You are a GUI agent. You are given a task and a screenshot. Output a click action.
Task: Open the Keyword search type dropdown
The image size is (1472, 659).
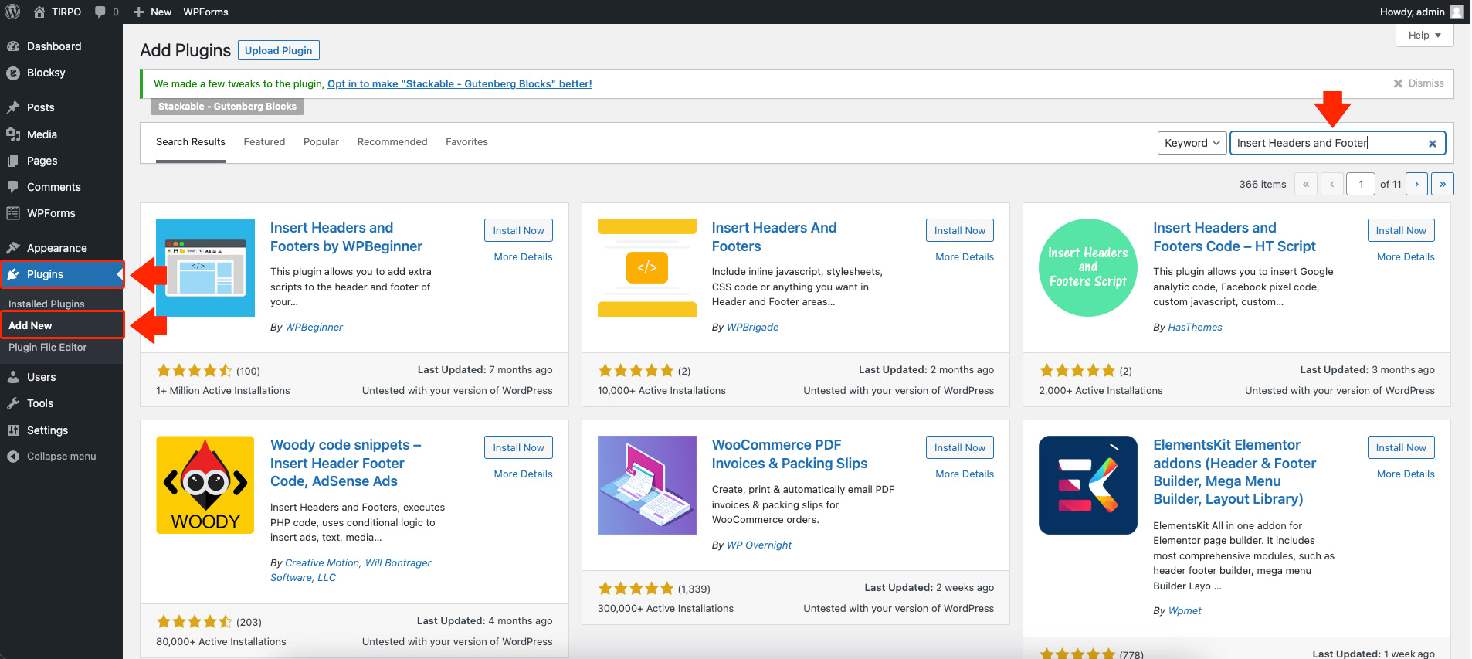coord(1192,143)
